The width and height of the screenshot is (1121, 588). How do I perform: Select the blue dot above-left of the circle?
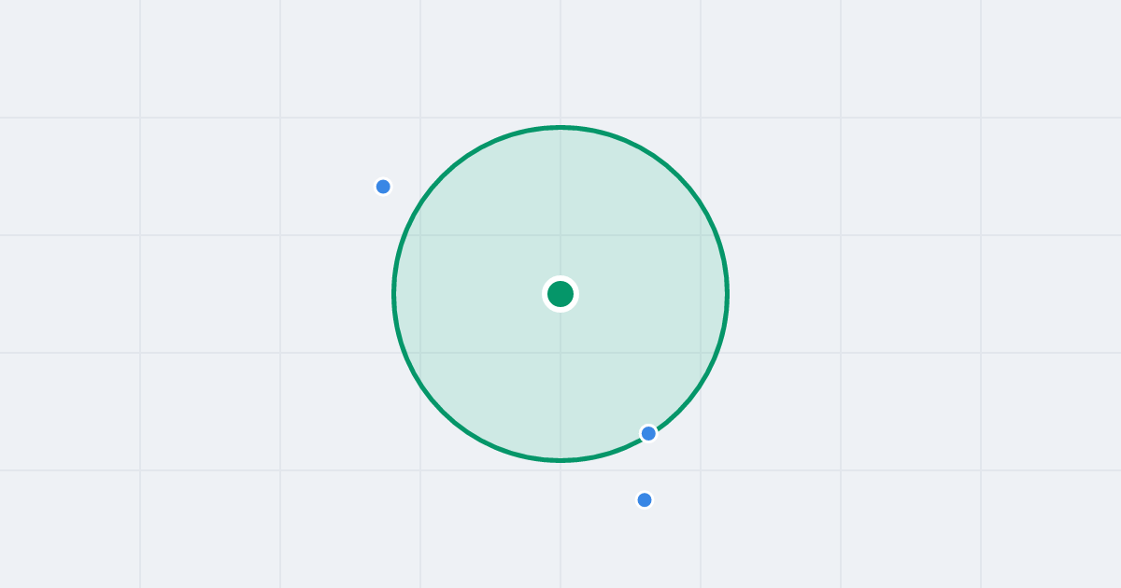383,187
